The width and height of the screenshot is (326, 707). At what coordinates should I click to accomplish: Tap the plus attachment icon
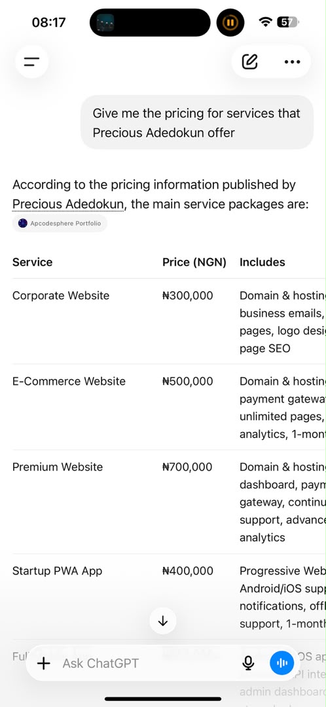[43, 663]
